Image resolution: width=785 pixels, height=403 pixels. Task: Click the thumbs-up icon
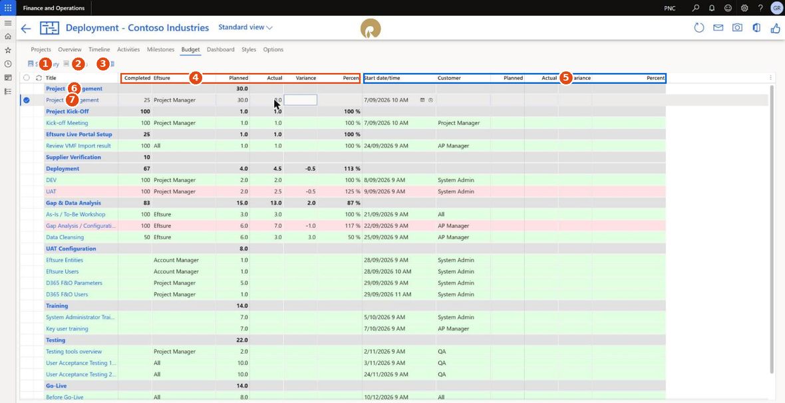[x=775, y=27]
